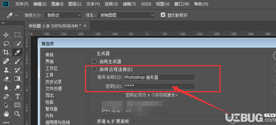The image size is (276, 125).
Task: Click the 密码(O) password field
Action: click(159, 86)
